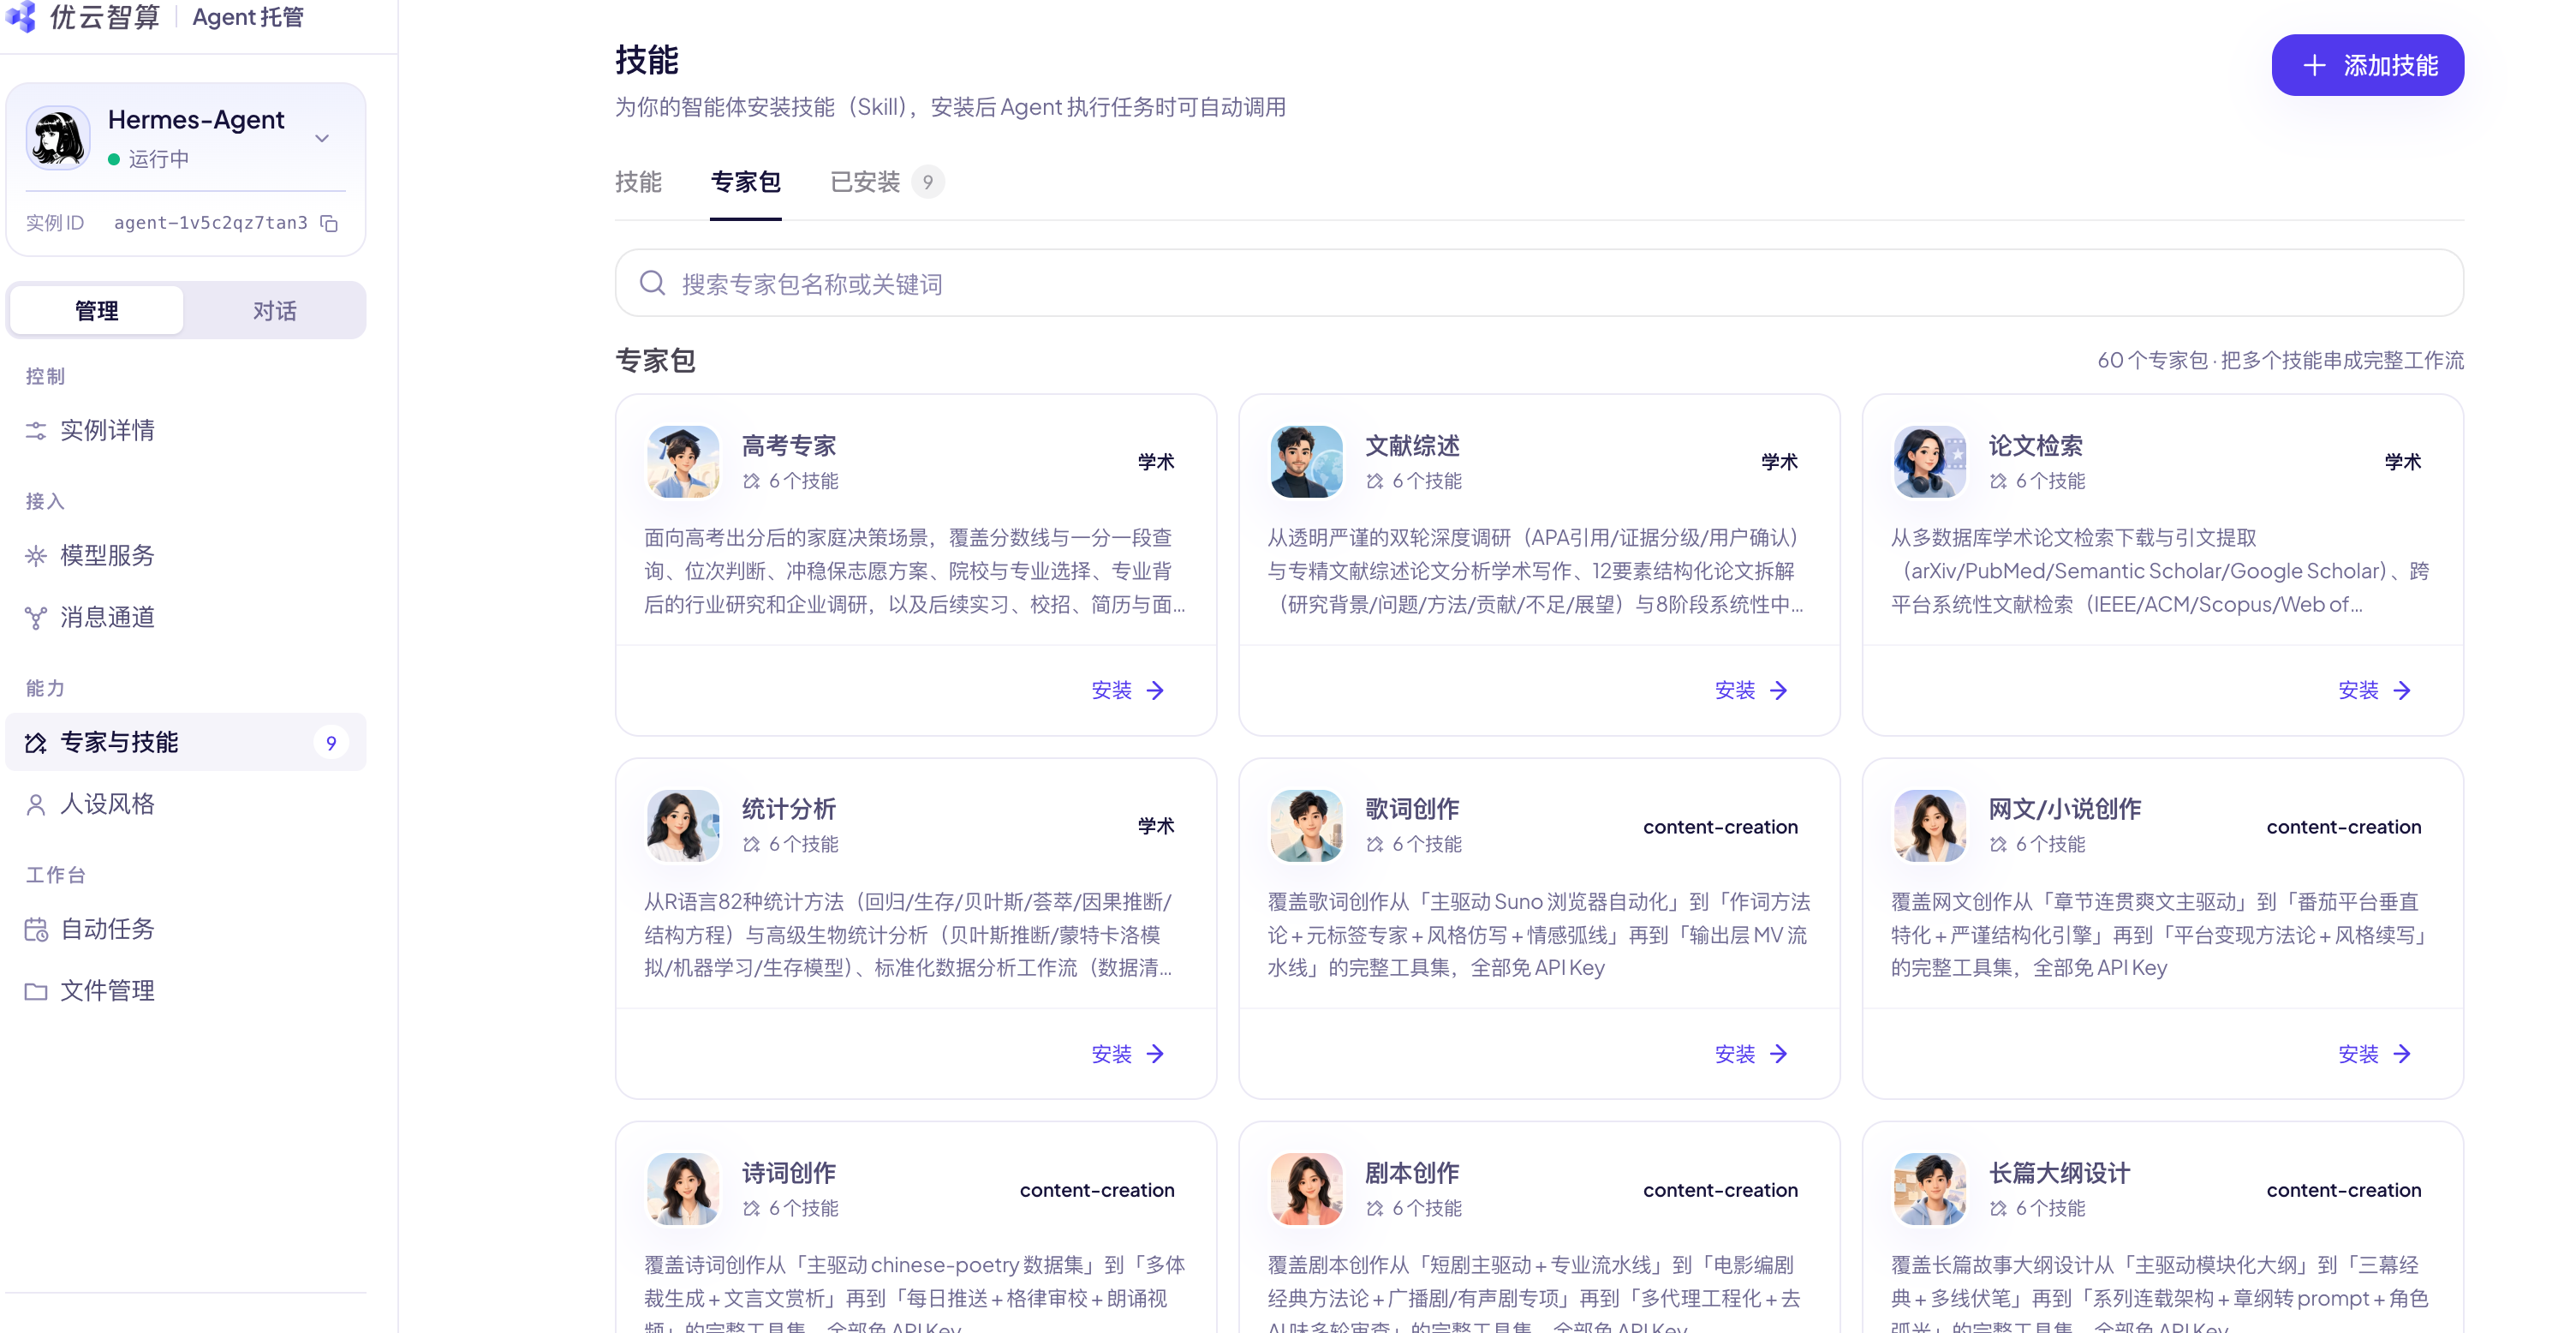Screen dimensions: 2576x1333
Task: Click the 文件管理 folder icon
Action: point(36,992)
